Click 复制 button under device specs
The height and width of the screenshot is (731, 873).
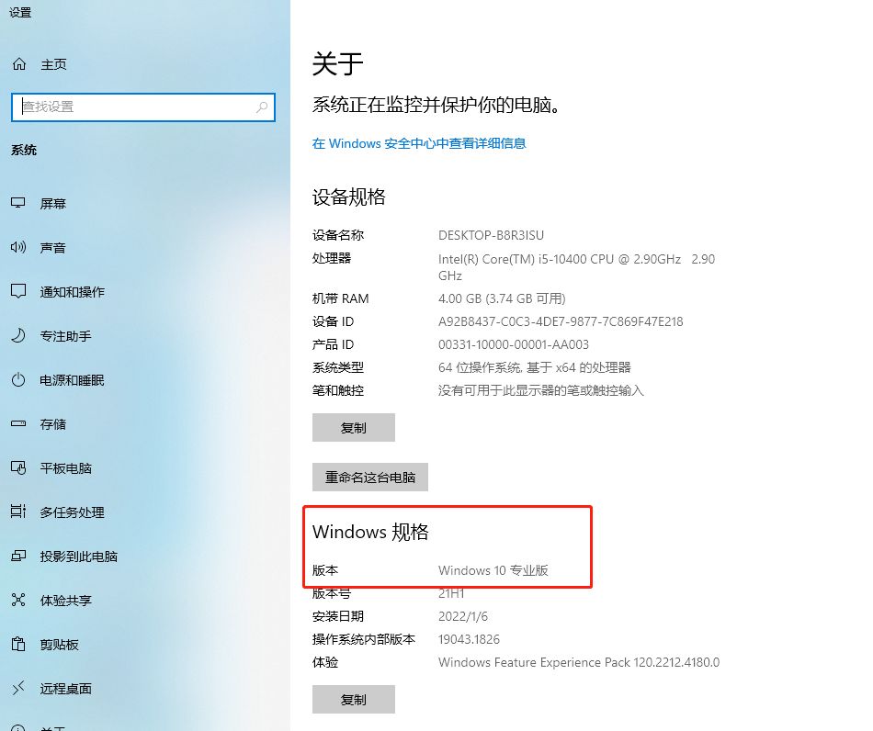(x=354, y=427)
